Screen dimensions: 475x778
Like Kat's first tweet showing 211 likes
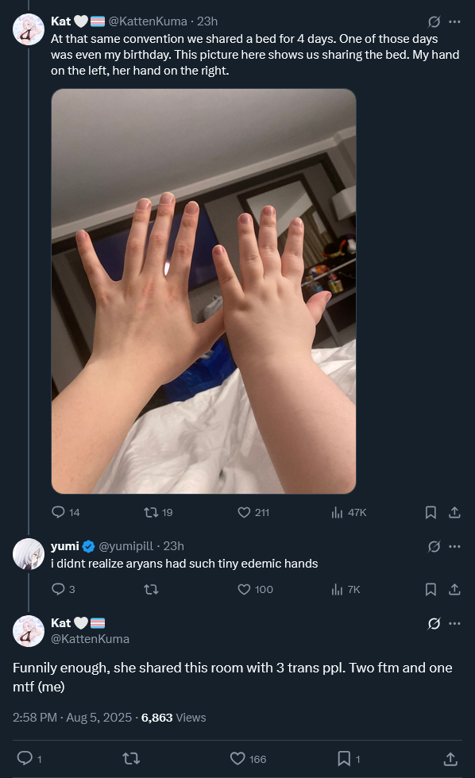tap(244, 512)
